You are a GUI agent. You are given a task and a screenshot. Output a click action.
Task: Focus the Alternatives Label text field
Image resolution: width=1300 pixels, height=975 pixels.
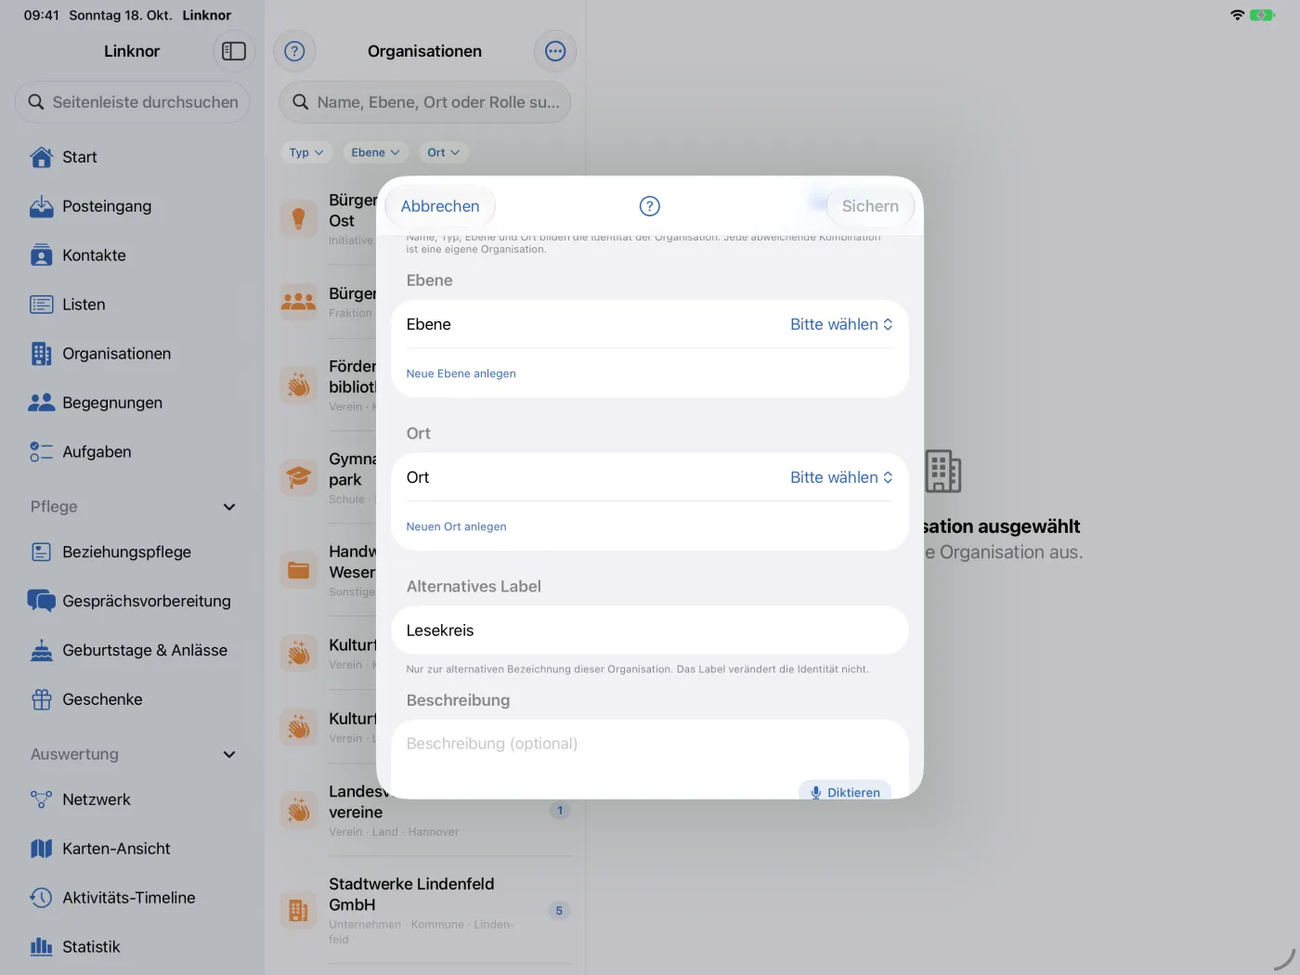[x=650, y=630]
